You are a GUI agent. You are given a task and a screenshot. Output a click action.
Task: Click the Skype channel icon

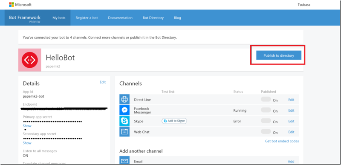[x=124, y=121]
